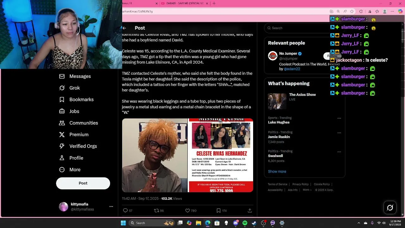The image size is (405, 228).
Task: Open the Jamie Raskin trending topic
Action: point(279,137)
